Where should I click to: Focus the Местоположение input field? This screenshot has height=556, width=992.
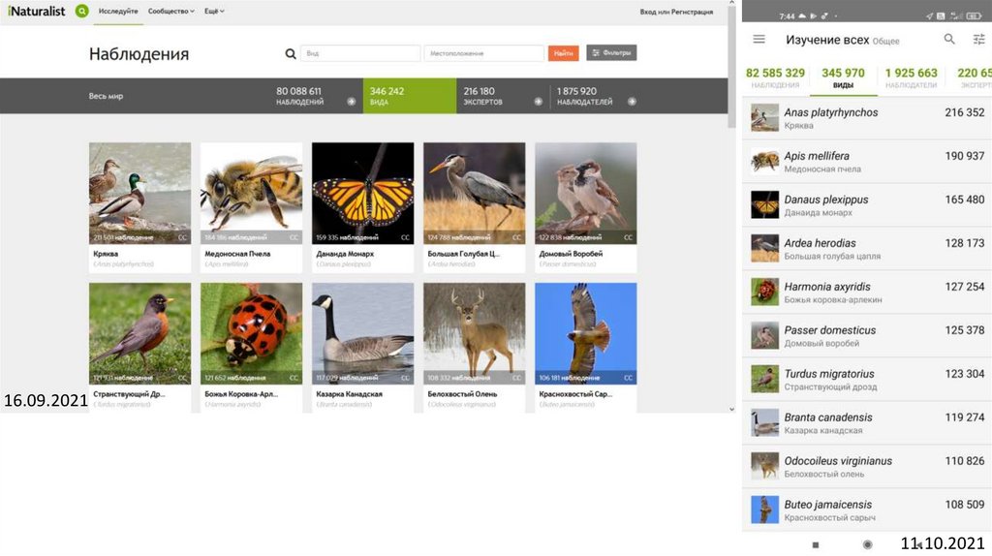click(x=484, y=53)
